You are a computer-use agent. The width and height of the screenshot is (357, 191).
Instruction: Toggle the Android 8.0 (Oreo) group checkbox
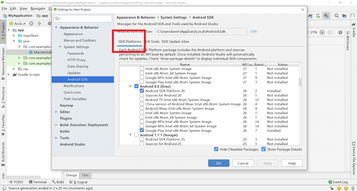136,86
